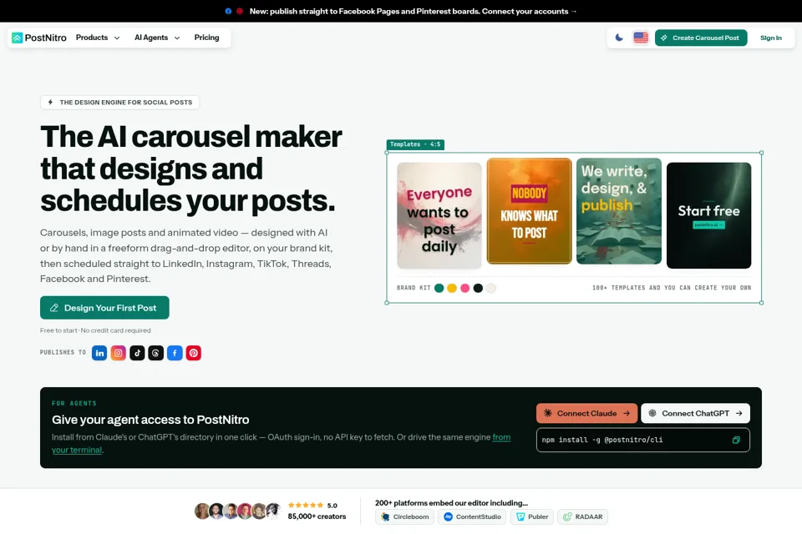Viewport: 802px width, 534px height.
Task: Click the TikTok publish icon
Action: coord(137,353)
